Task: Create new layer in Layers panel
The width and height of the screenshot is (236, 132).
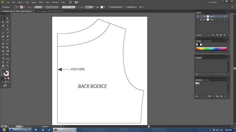Action: click(x=221, y=35)
